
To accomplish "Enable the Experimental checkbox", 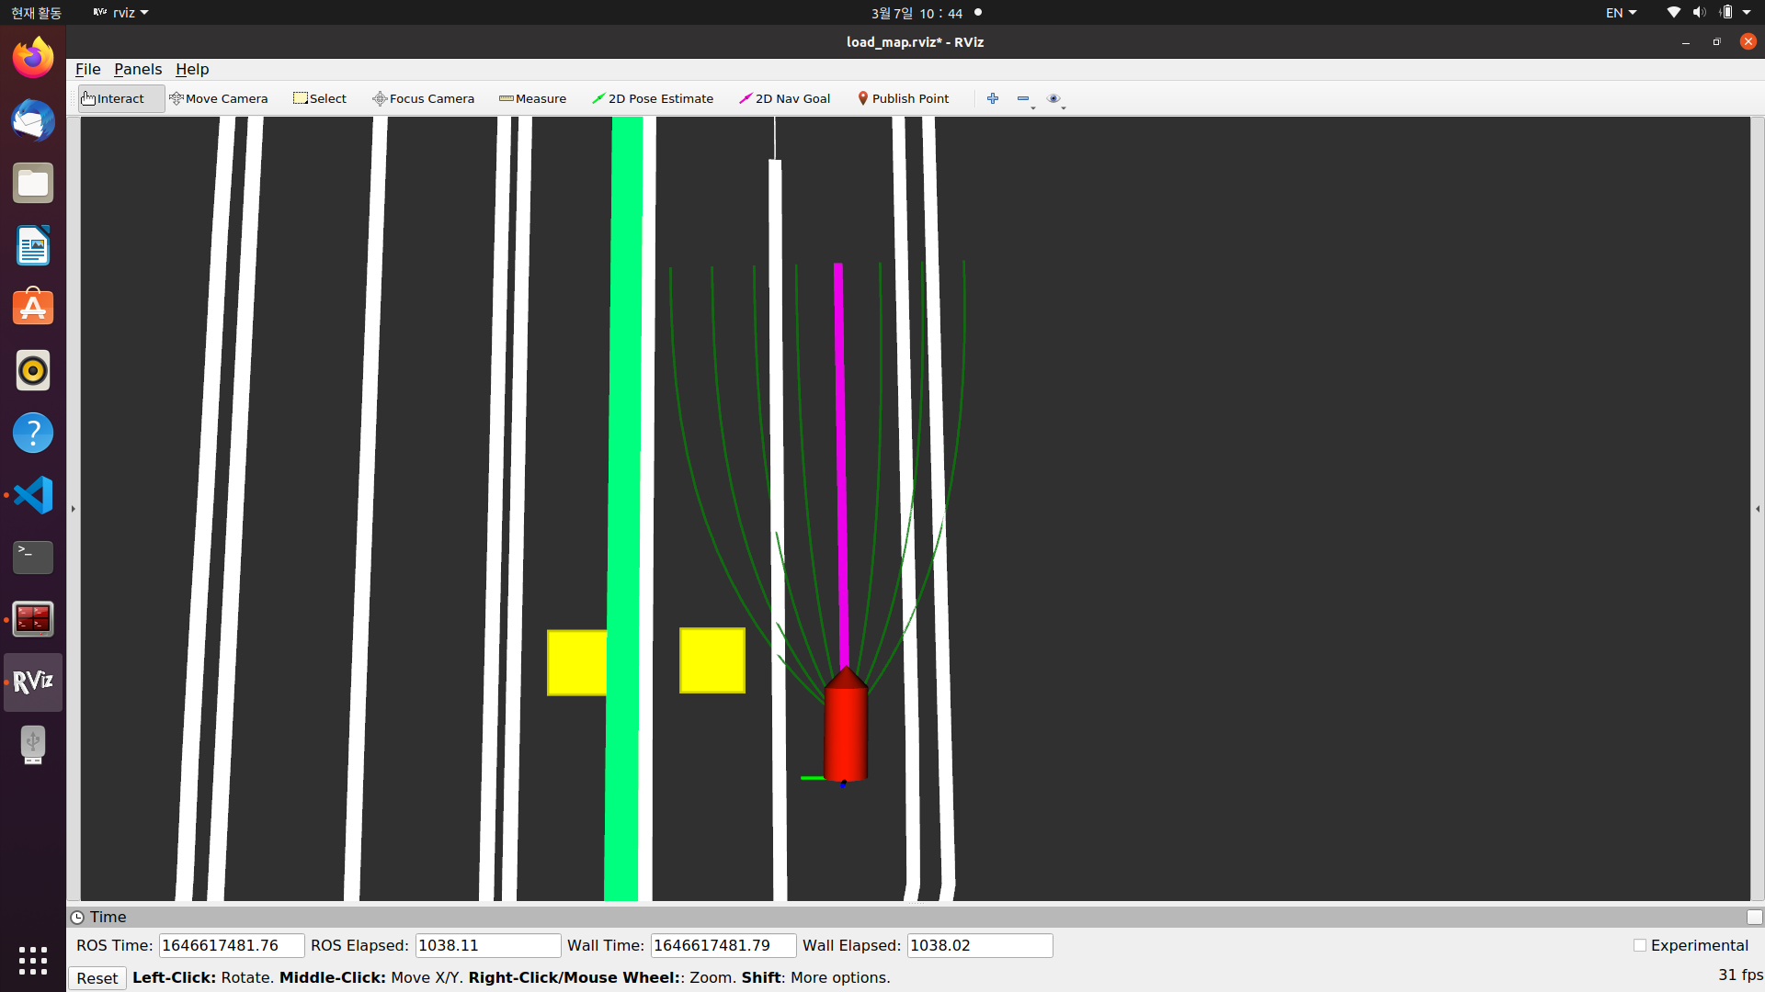I will point(1640,945).
